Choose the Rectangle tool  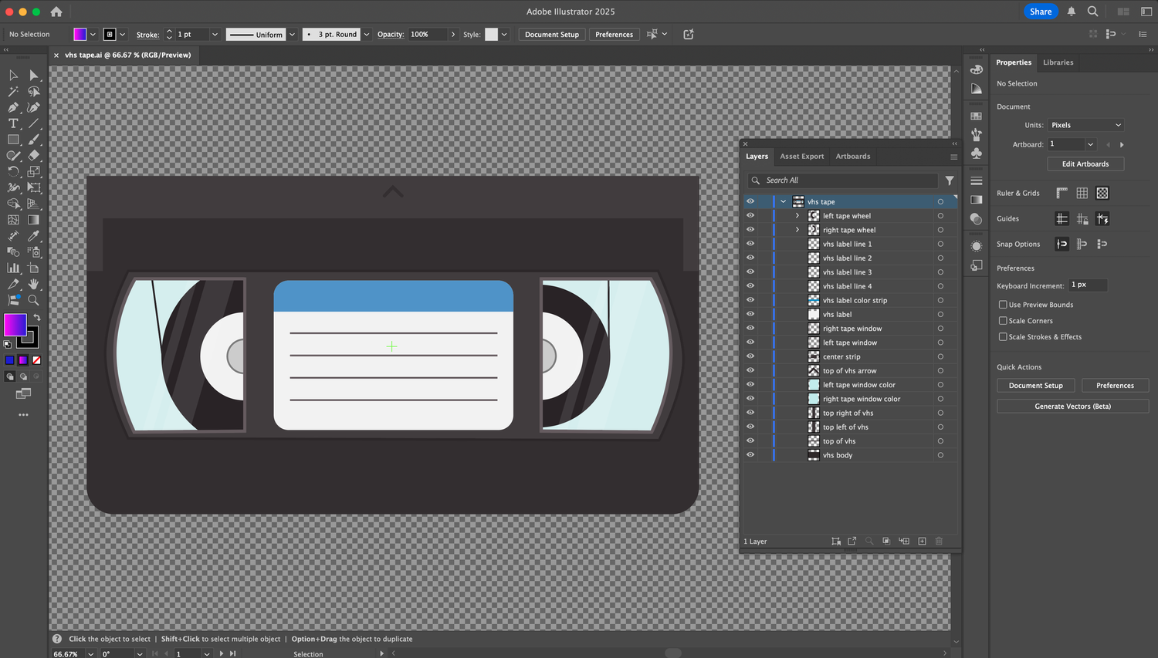13,140
